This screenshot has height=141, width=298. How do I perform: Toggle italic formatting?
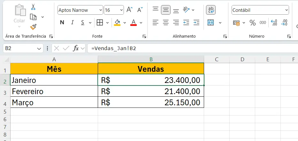tap(72, 23)
